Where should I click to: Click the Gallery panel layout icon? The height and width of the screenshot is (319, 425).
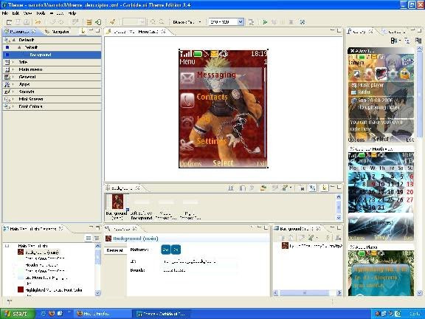pos(394,41)
